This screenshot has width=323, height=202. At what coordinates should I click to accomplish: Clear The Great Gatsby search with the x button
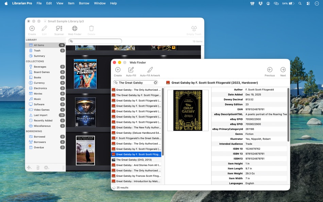click(156, 82)
